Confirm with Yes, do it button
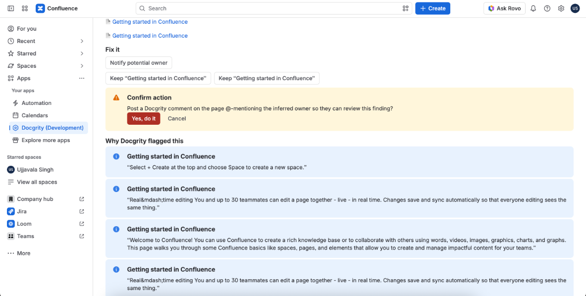Image resolution: width=586 pixels, height=296 pixels. point(144,118)
